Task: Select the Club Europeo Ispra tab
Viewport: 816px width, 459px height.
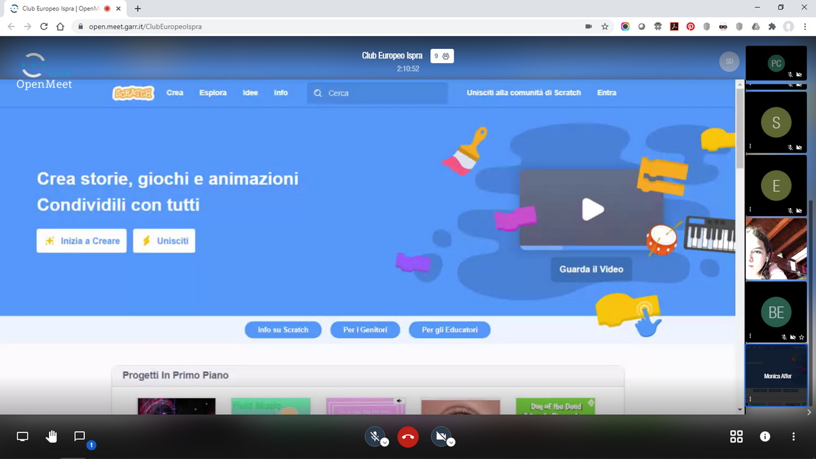Action: click(65, 8)
